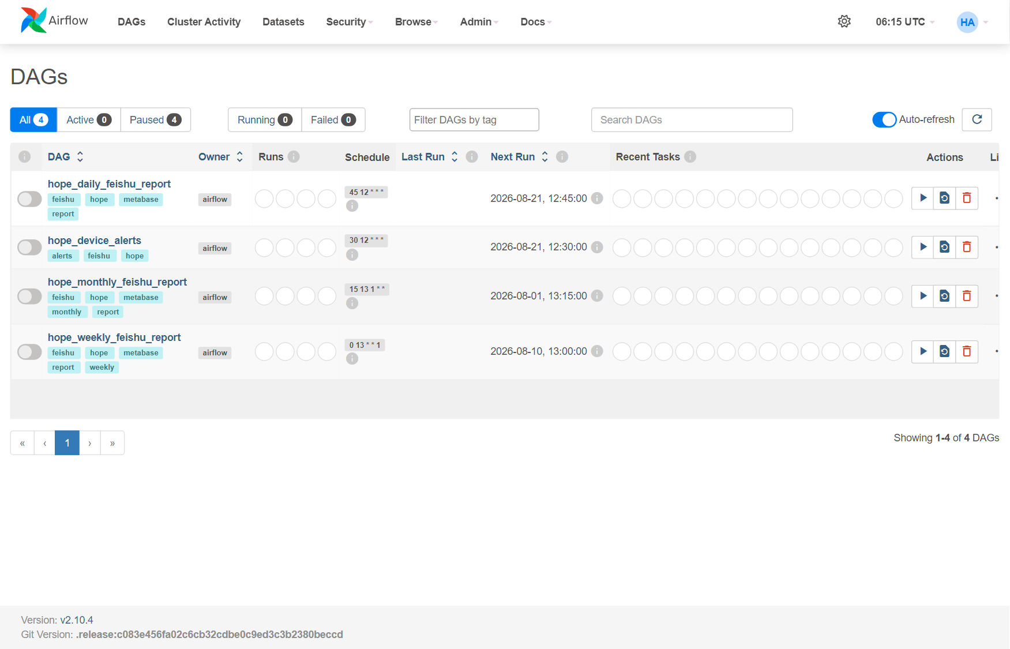Sort table by the DAG column

coord(65,157)
